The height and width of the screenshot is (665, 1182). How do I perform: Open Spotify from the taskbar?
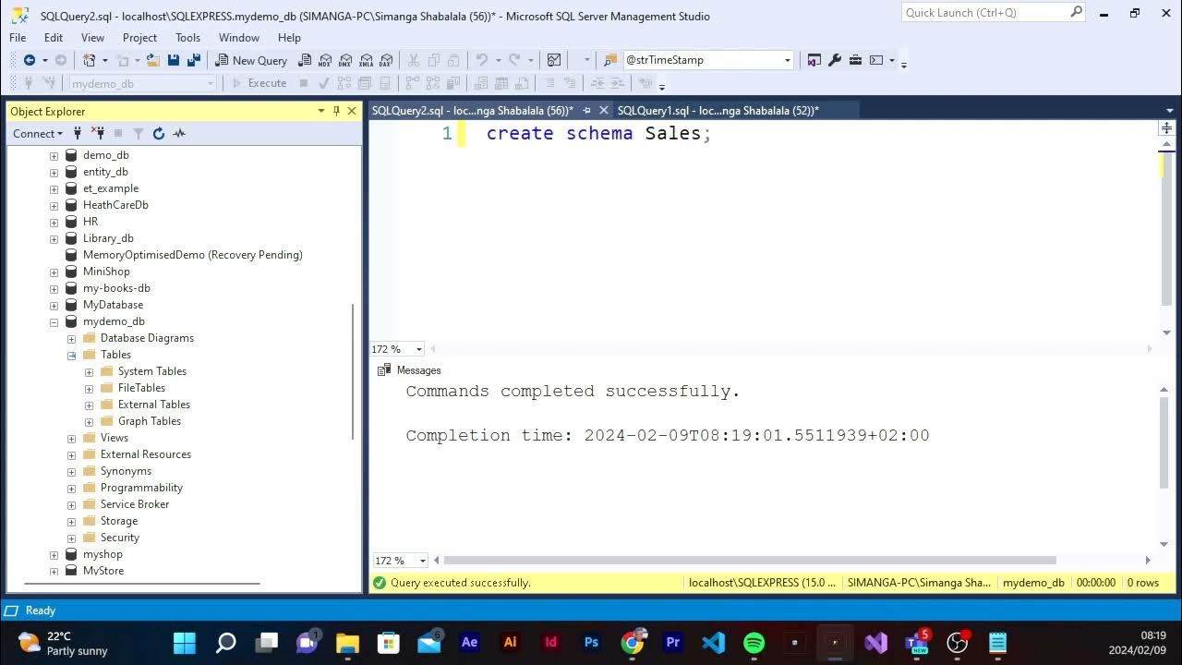coord(754,642)
